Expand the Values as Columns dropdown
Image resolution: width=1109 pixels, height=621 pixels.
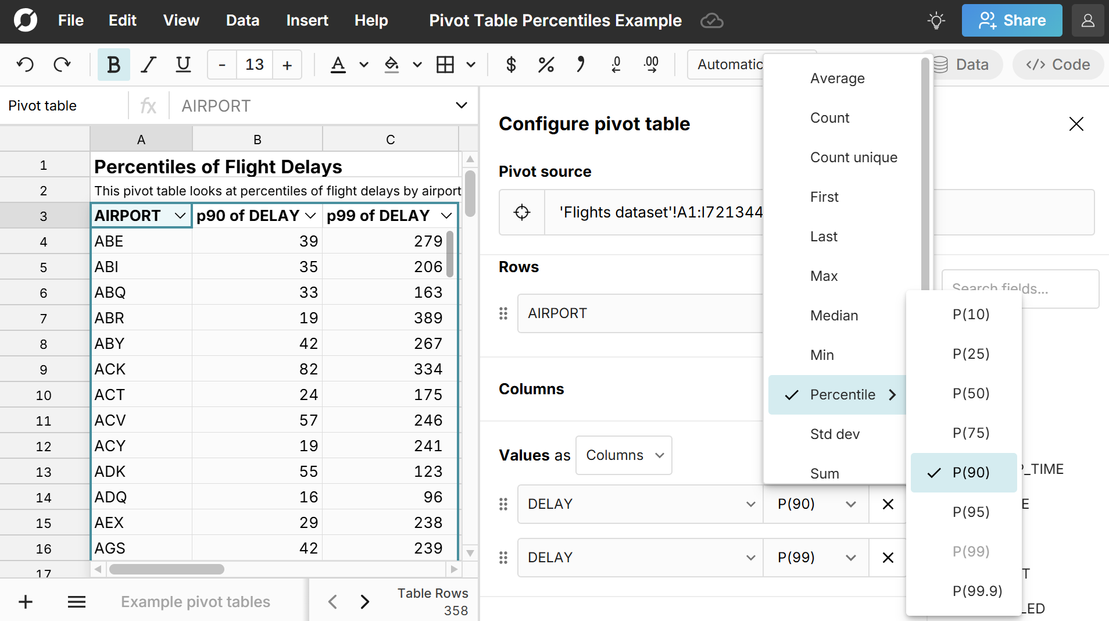click(x=624, y=455)
